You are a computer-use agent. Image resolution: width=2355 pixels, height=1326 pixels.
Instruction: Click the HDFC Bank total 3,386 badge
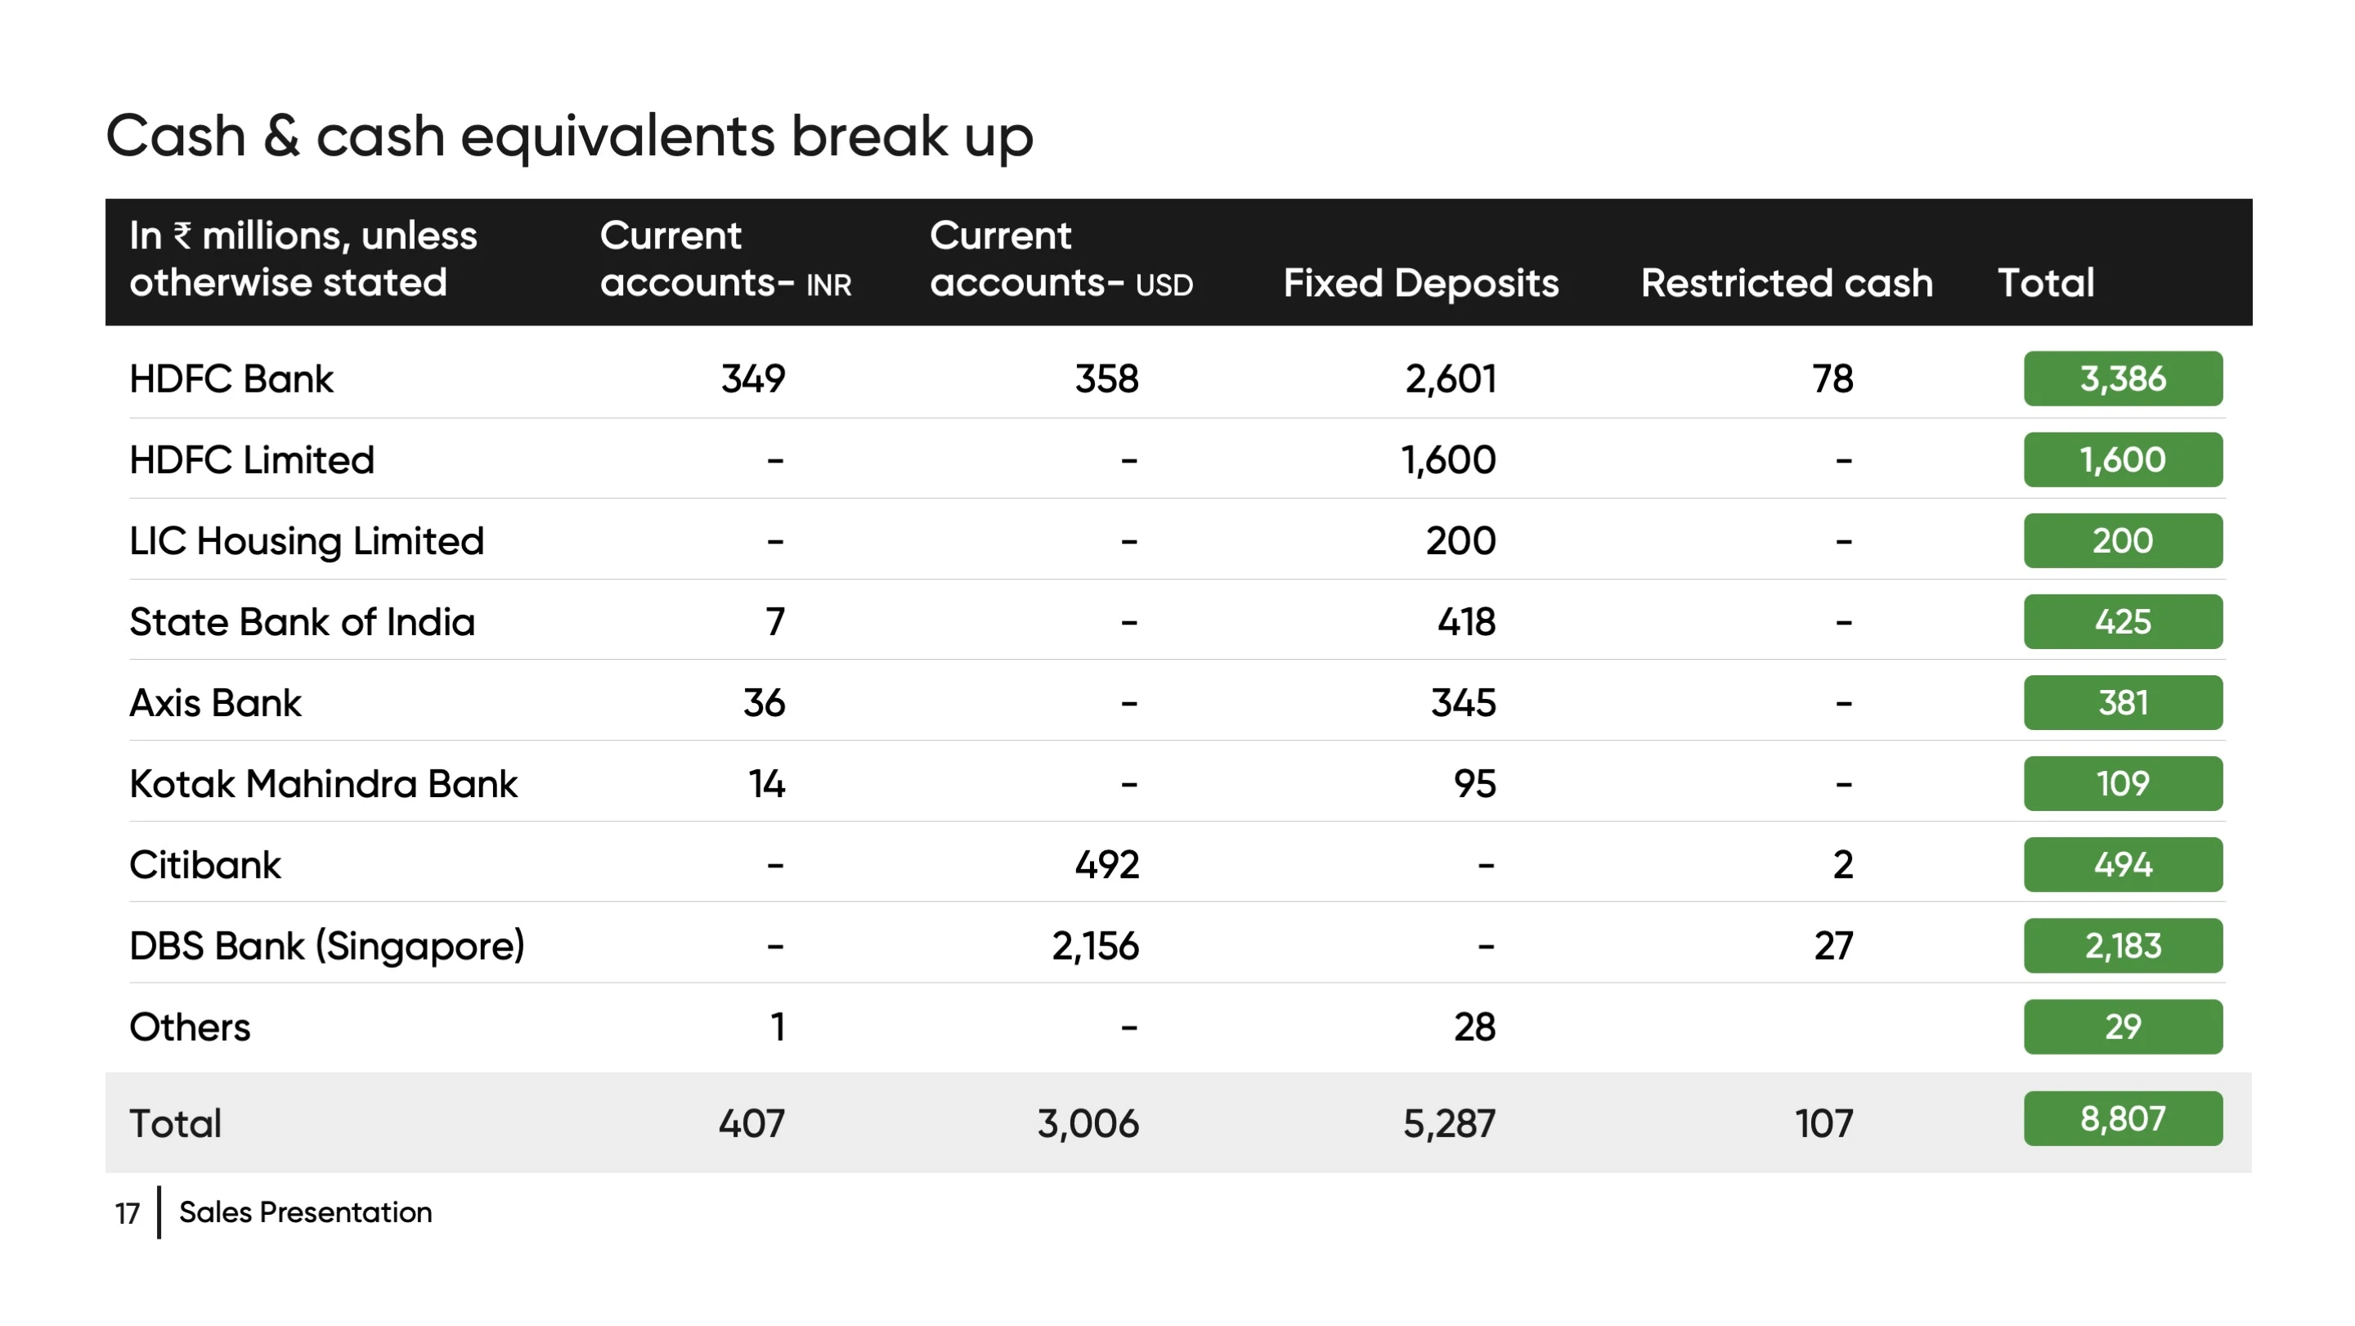click(x=2123, y=379)
